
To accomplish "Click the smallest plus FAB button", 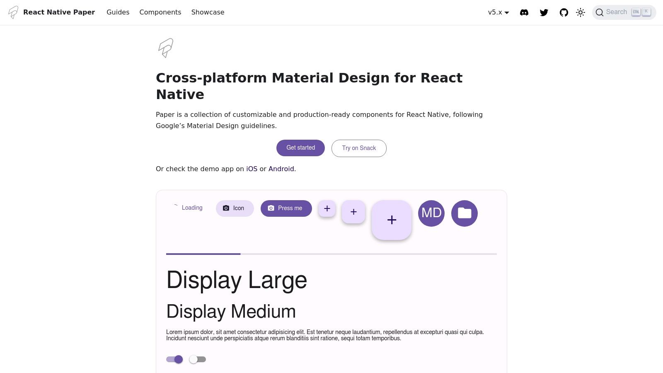I will coord(327,208).
